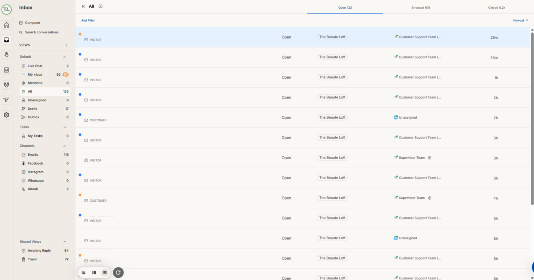The width and height of the screenshot is (534, 280).
Task: Click the Add Filter link
Action: coord(88,20)
